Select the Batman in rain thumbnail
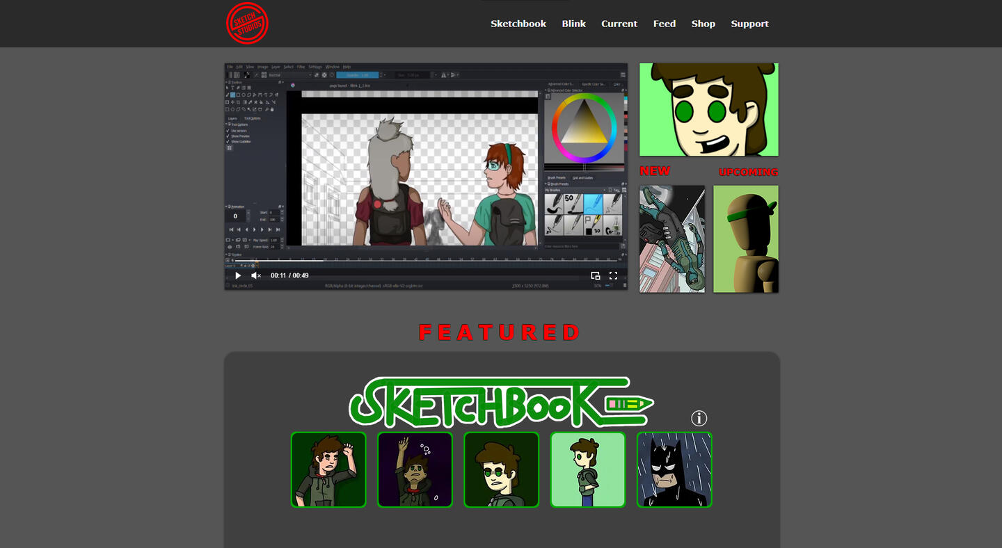1002x548 pixels. [x=674, y=469]
